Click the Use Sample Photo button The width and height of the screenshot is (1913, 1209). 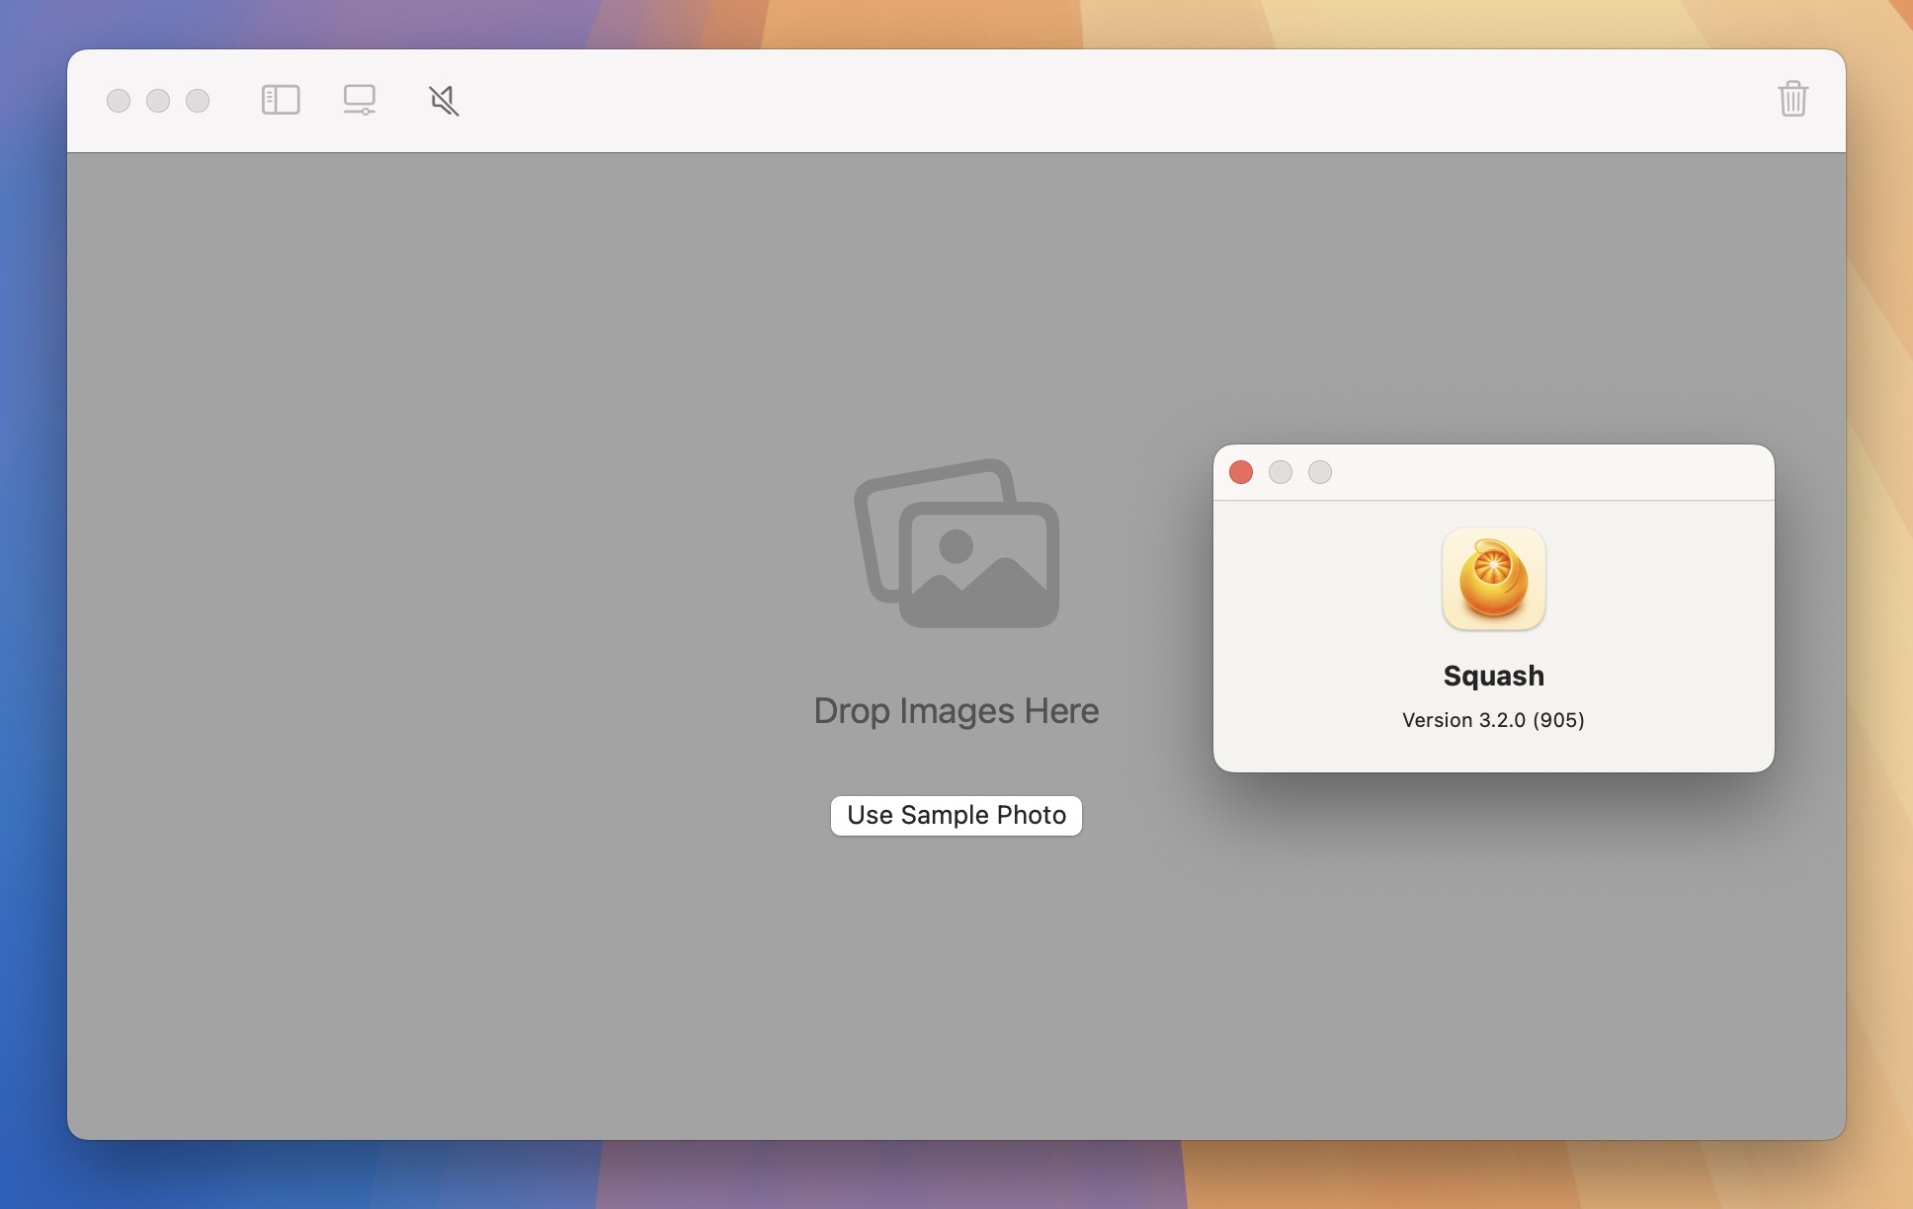tap(956, 815)
